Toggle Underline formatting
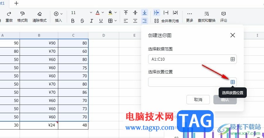 coord(101,21)
